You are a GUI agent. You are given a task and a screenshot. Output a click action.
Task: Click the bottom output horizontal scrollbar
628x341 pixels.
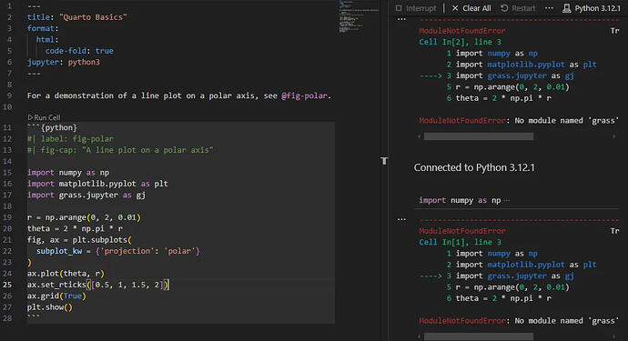coord(479,336)
